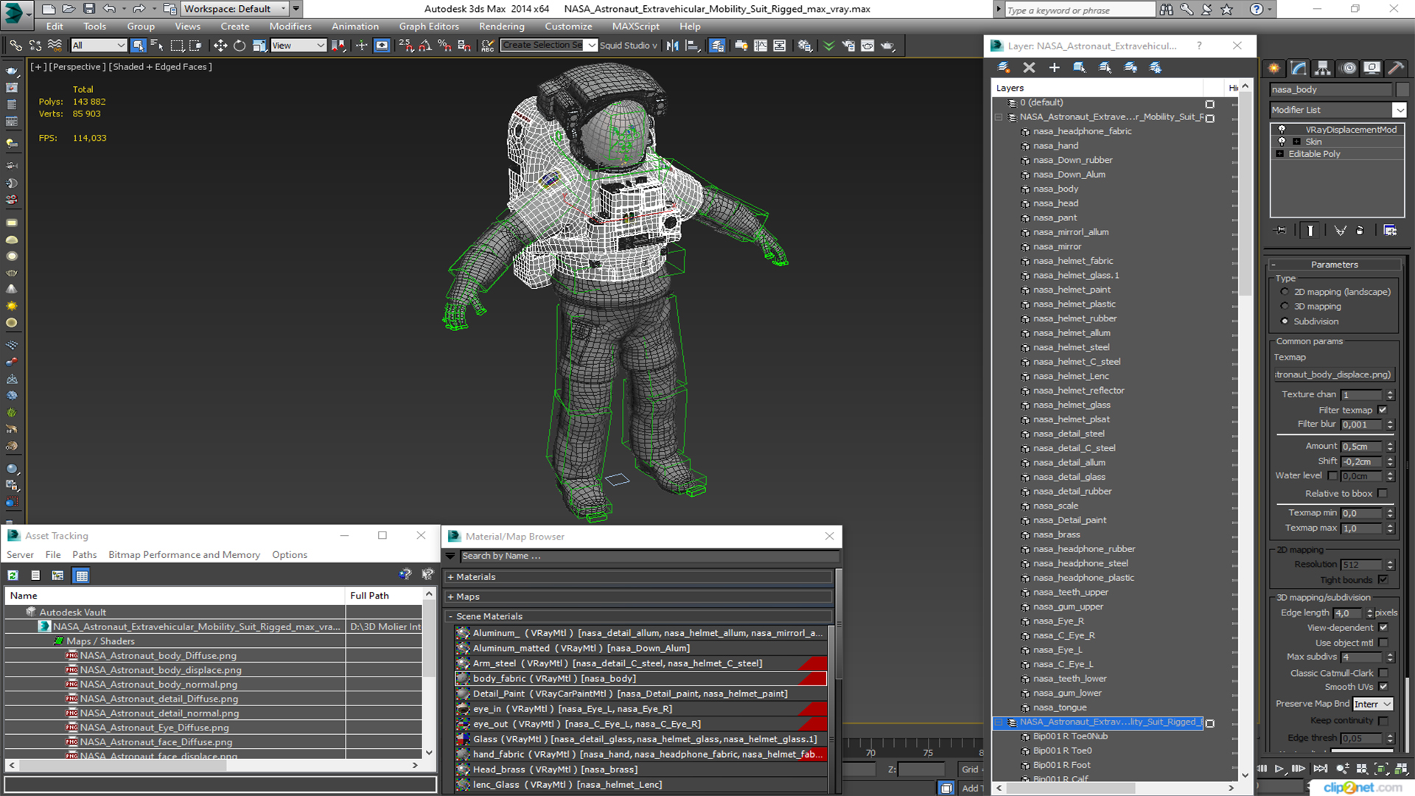The height and width of the screenshot is (796, 1415).
Task: Open the Modifiers menu
Action: 290,27
